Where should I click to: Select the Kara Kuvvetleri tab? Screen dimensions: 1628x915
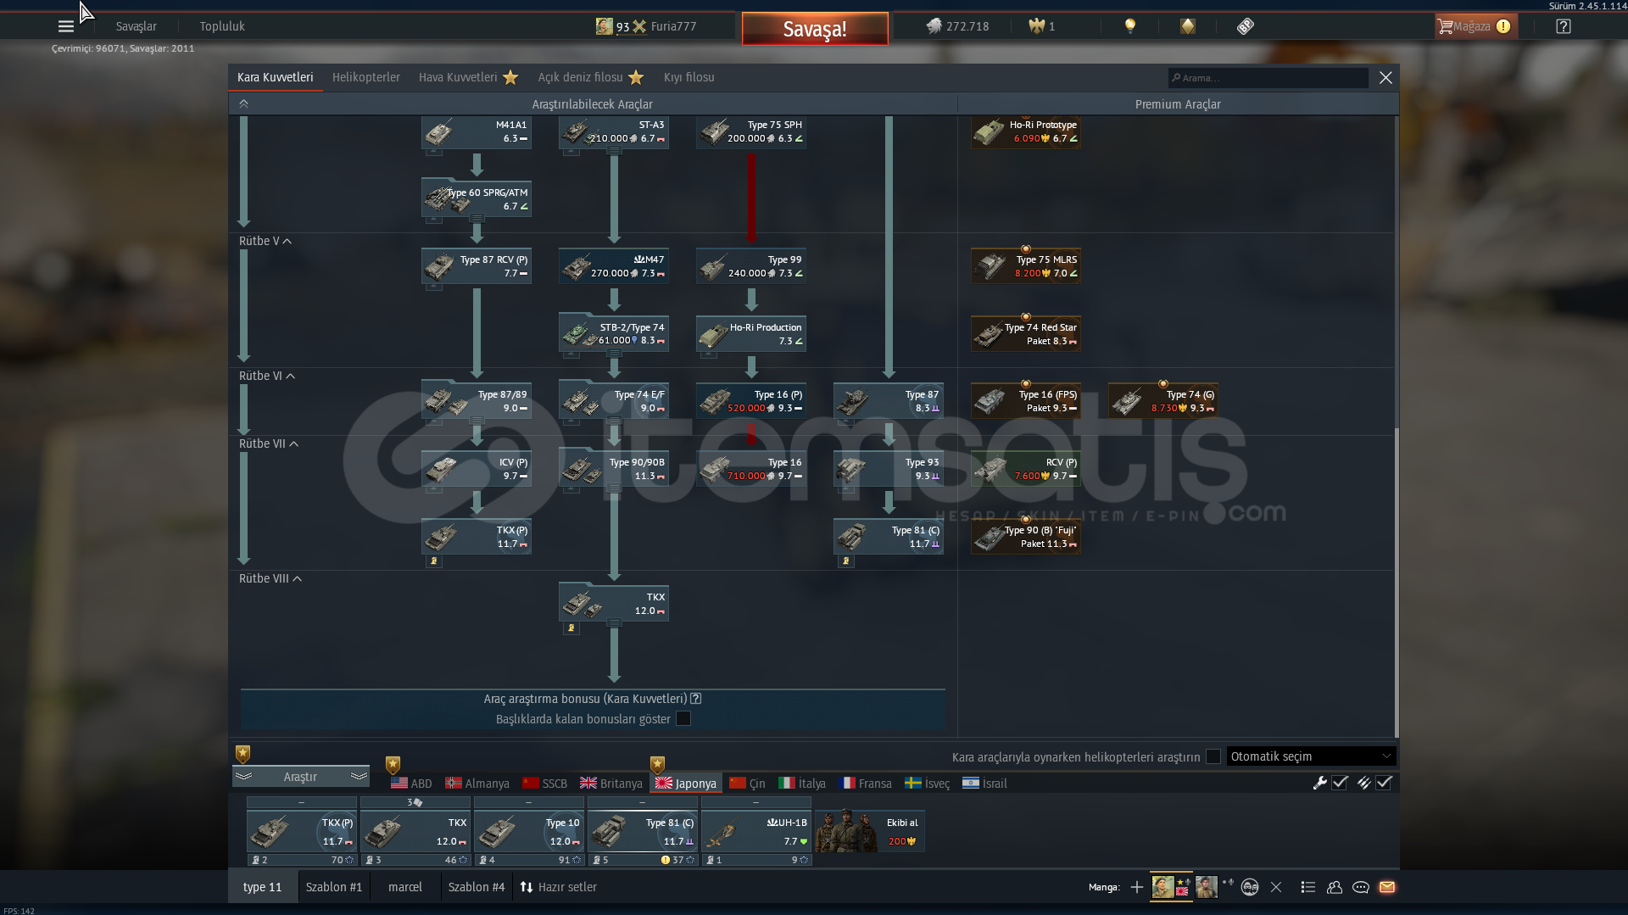click(275, 77)
